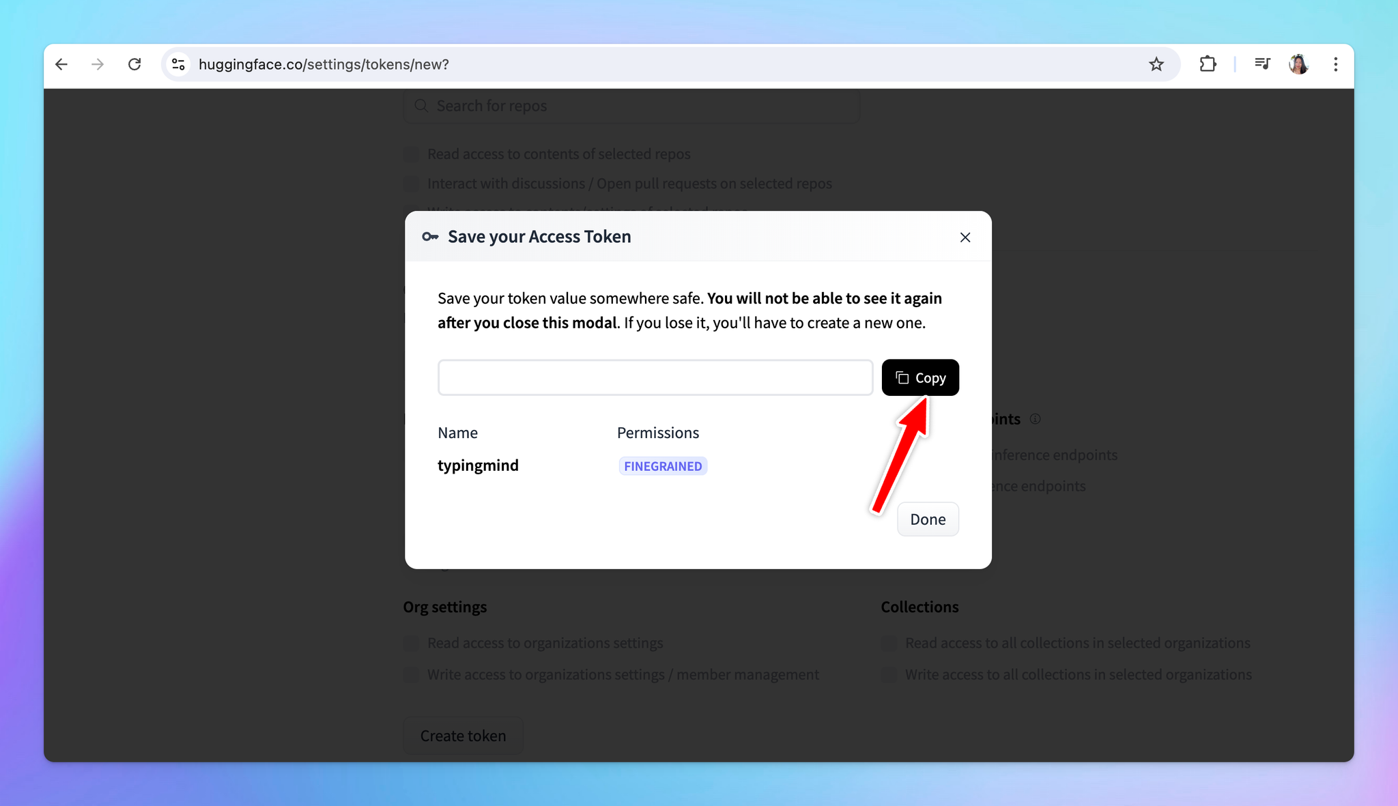Click the back arrow in the browser toolbar
This screenshot has width=1398, height=806.
click(x=61, y=64)
